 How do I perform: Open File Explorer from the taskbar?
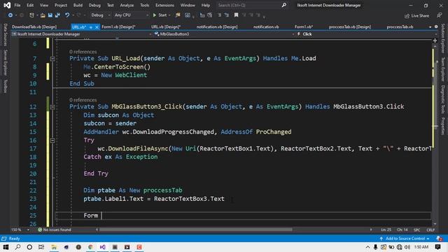click(54, 247)
